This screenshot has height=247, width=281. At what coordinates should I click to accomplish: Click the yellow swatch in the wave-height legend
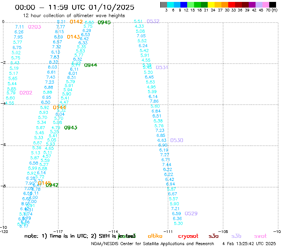(x=211, y=5)
